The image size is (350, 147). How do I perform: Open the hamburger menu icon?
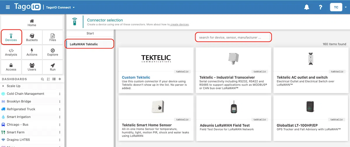(x=8, y=7)
